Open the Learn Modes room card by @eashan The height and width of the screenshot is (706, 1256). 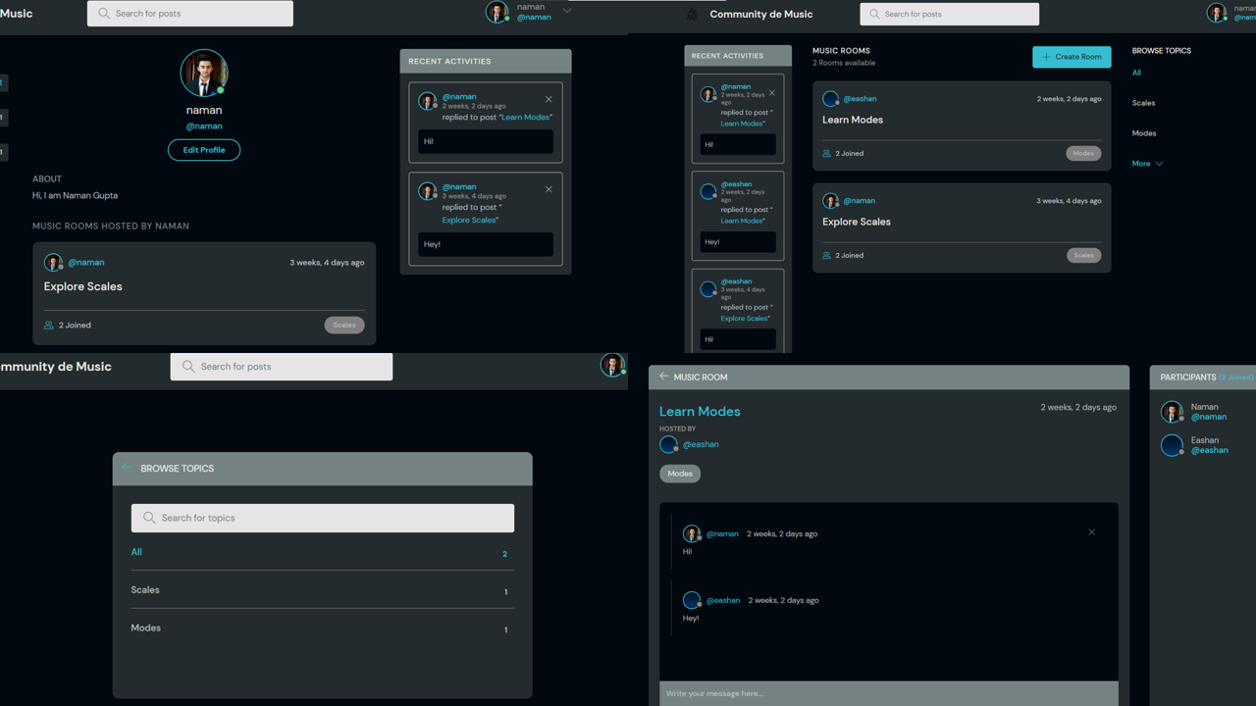[x=853, y=120]
